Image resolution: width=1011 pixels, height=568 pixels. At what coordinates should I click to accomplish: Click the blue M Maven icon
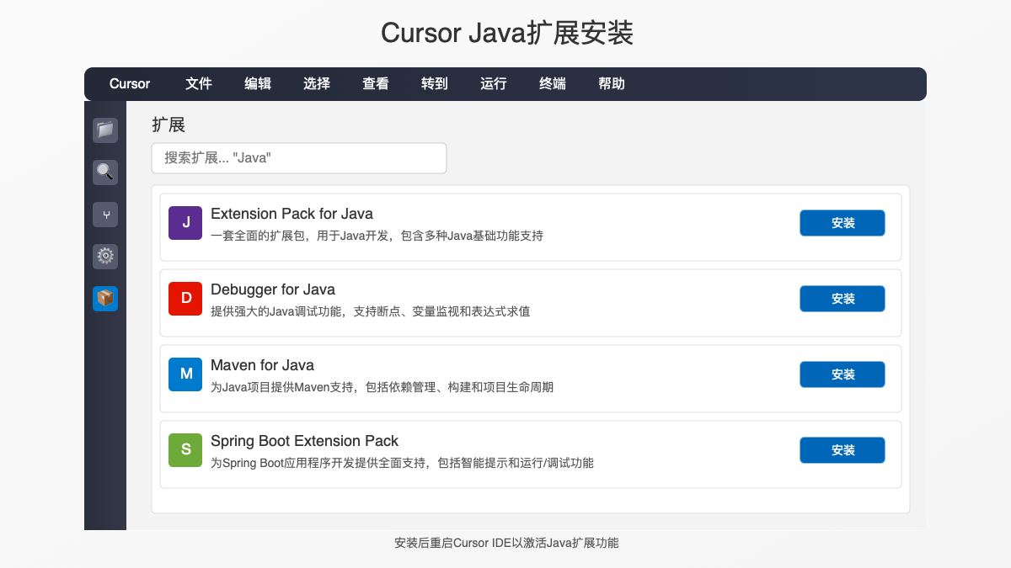(185, 374)
